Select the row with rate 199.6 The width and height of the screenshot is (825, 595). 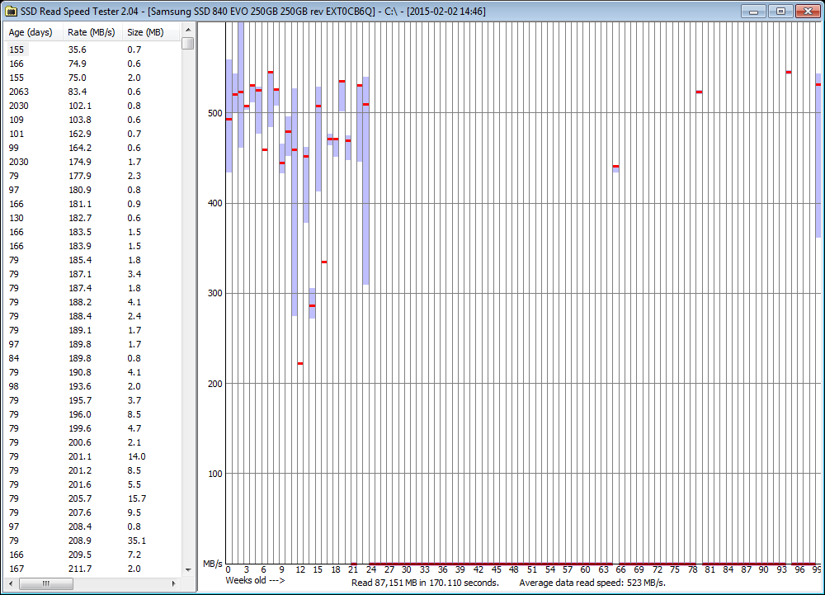coord(92,428)
